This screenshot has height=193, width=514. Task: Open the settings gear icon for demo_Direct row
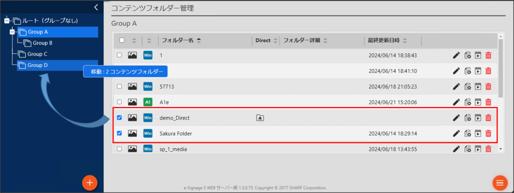468,118
